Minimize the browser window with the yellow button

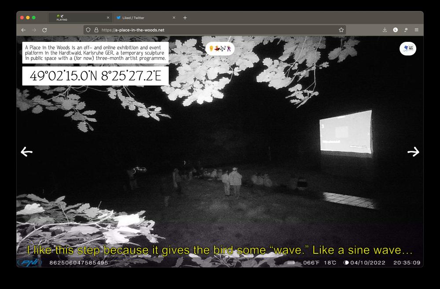point(28,18)
